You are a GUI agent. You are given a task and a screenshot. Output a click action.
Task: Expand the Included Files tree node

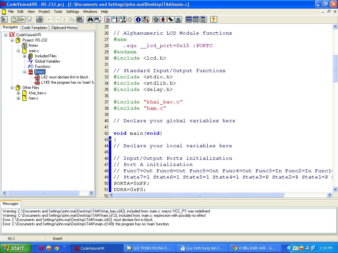[24, 56]
